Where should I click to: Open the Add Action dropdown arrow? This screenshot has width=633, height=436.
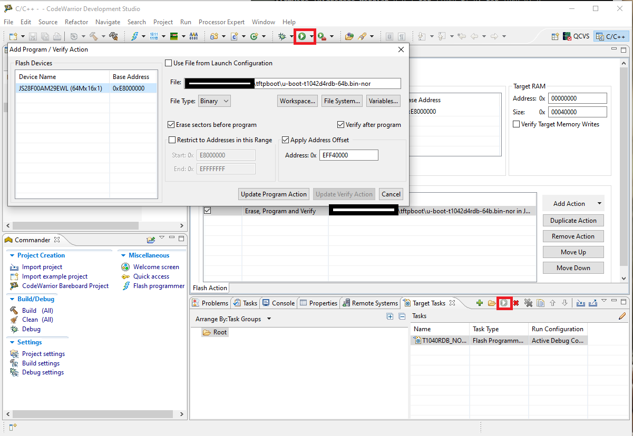(599, 204)
